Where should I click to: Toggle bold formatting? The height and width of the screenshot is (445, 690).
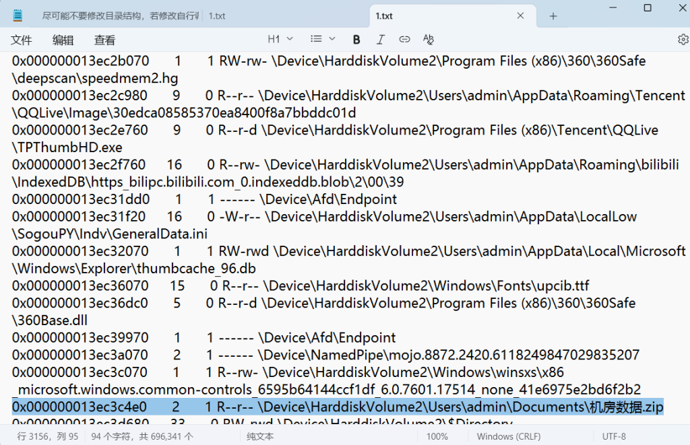click(x=357, y=40)
